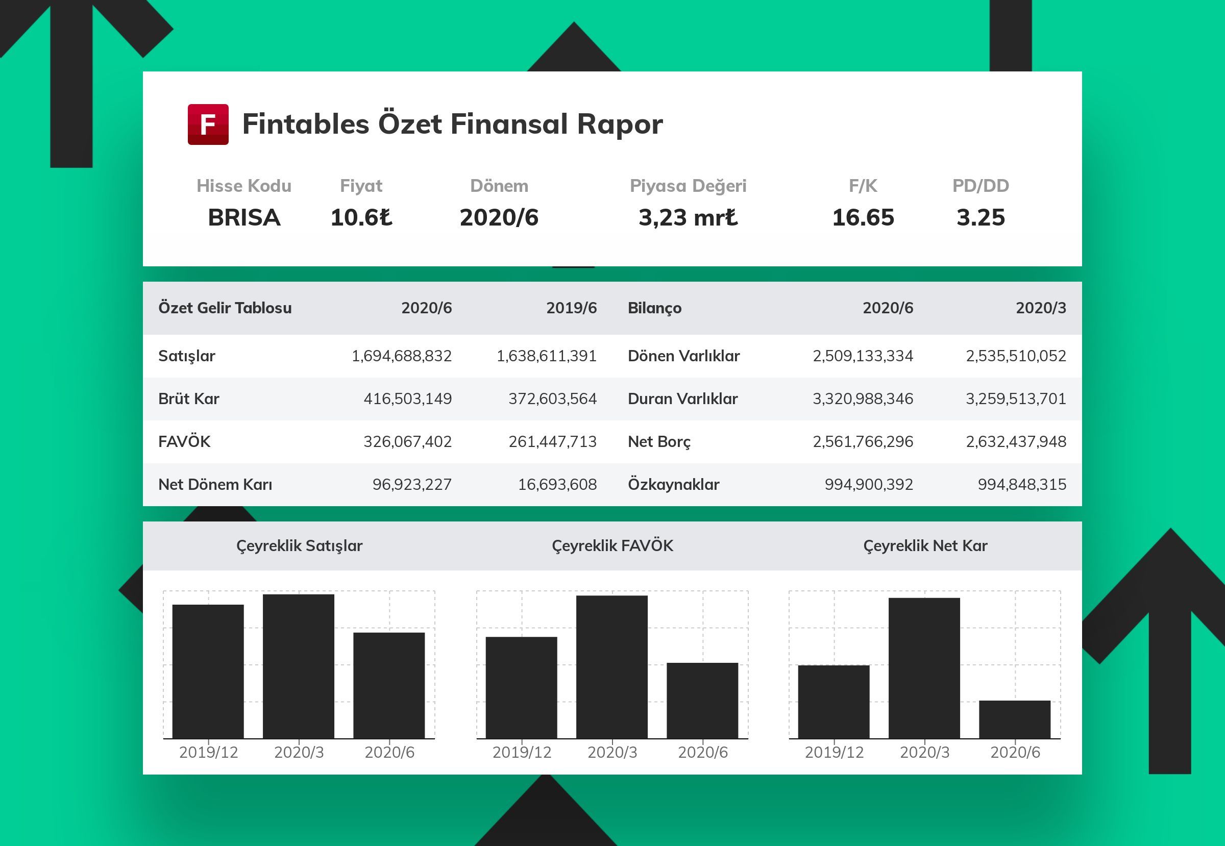
Task: Click the 2020/6 bar in Çeyreklik Satışlar
Action: point(389,685)
